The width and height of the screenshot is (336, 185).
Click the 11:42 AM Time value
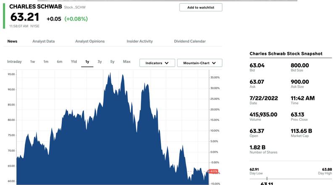point(302,98)
